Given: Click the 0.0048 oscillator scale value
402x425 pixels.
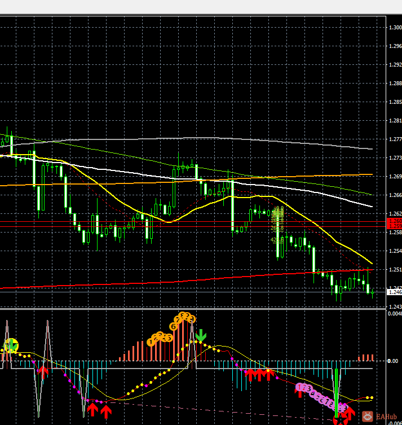Looking at the screenshot, I should (395, 314).
